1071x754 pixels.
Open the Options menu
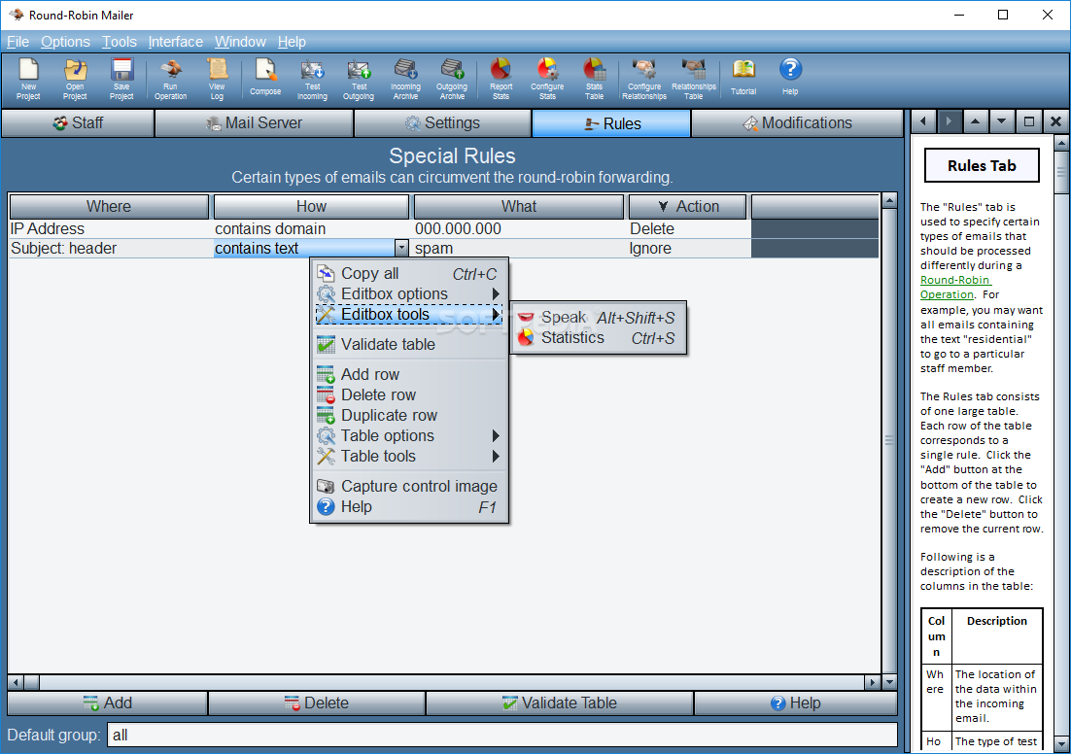click(x=65, y=42)
